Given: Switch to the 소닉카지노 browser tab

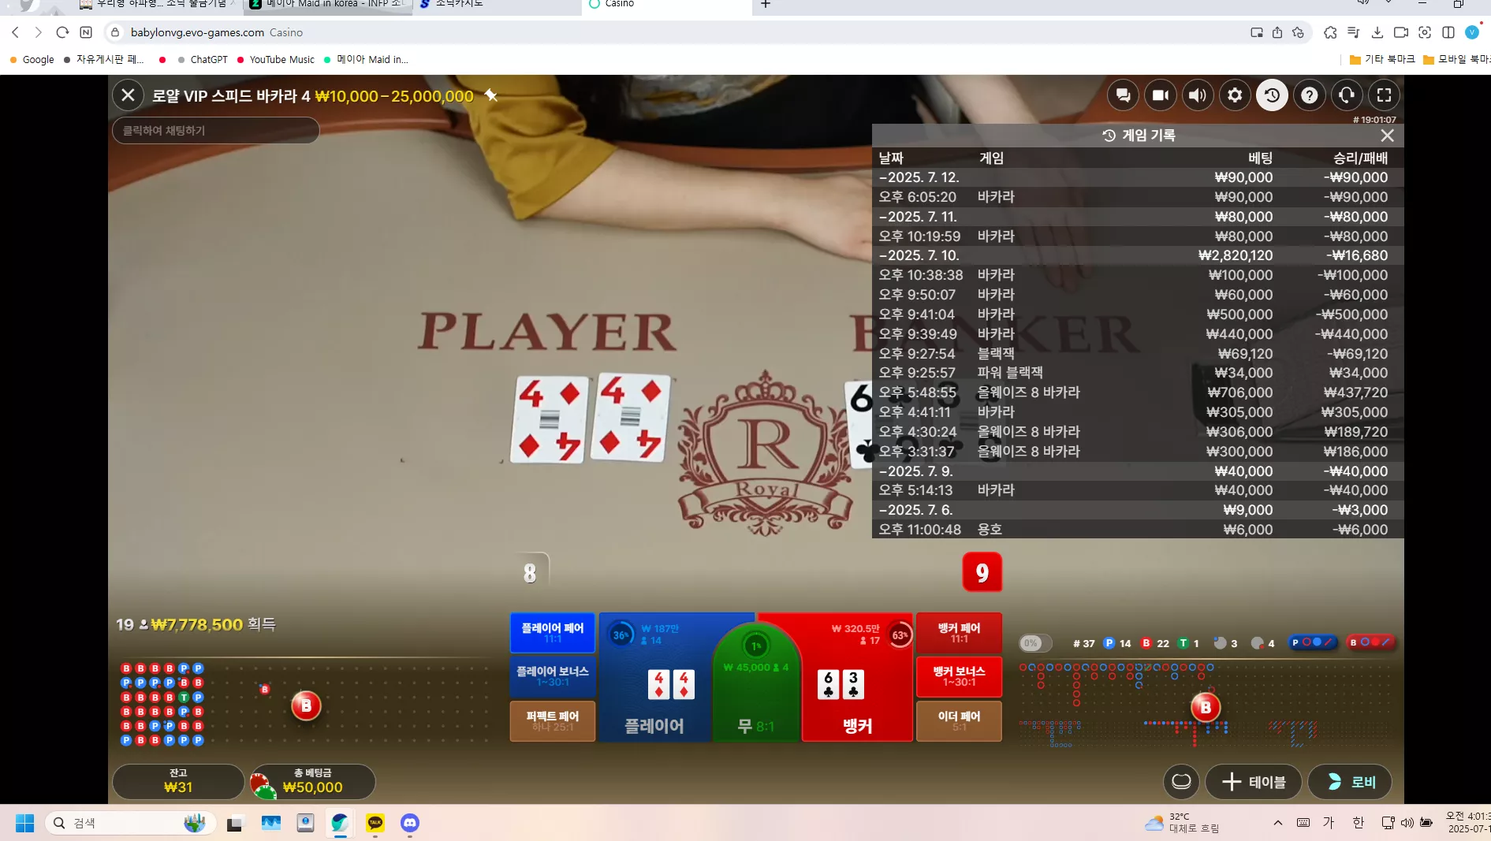Looking at the screenshot, I should click(x=497, y=5).
